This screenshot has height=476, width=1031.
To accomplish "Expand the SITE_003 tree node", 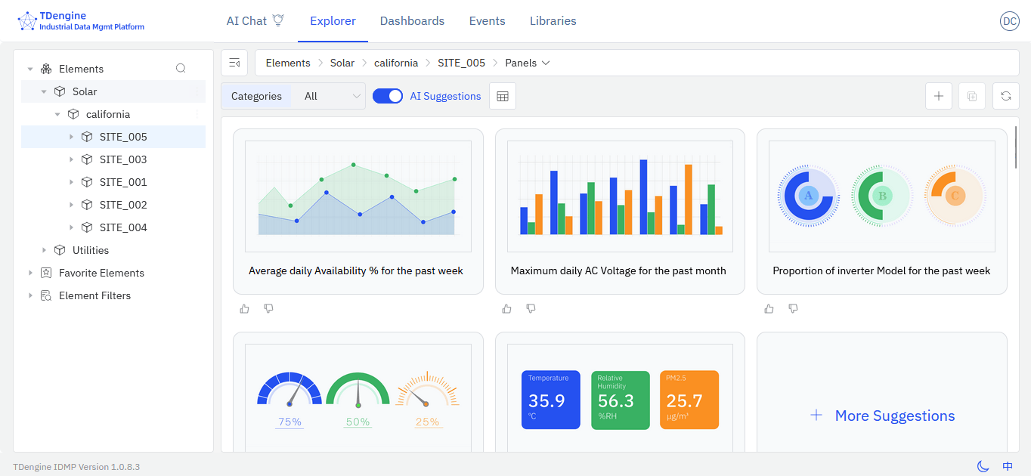I will 71,159.
